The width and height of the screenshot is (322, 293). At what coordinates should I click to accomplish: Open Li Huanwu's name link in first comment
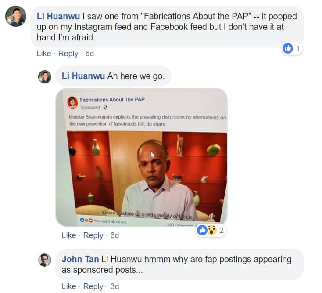(x=58, y=16)
